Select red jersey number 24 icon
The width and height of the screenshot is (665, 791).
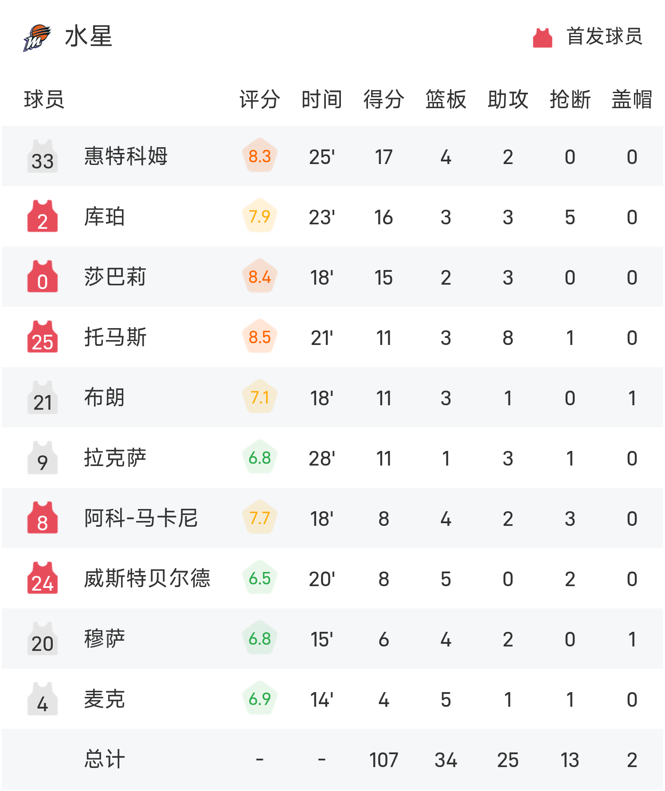(43, 578)
